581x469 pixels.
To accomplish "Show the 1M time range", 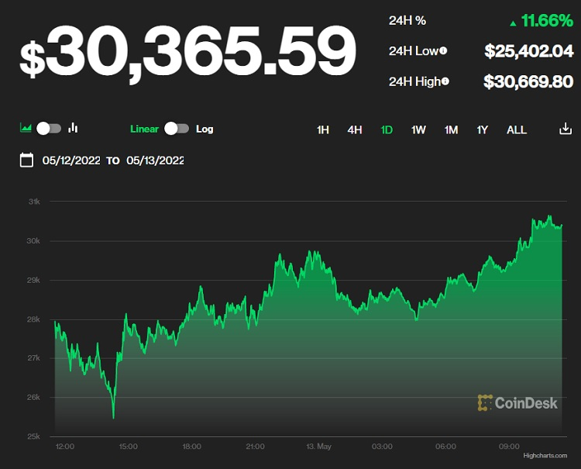I will 451,129.
